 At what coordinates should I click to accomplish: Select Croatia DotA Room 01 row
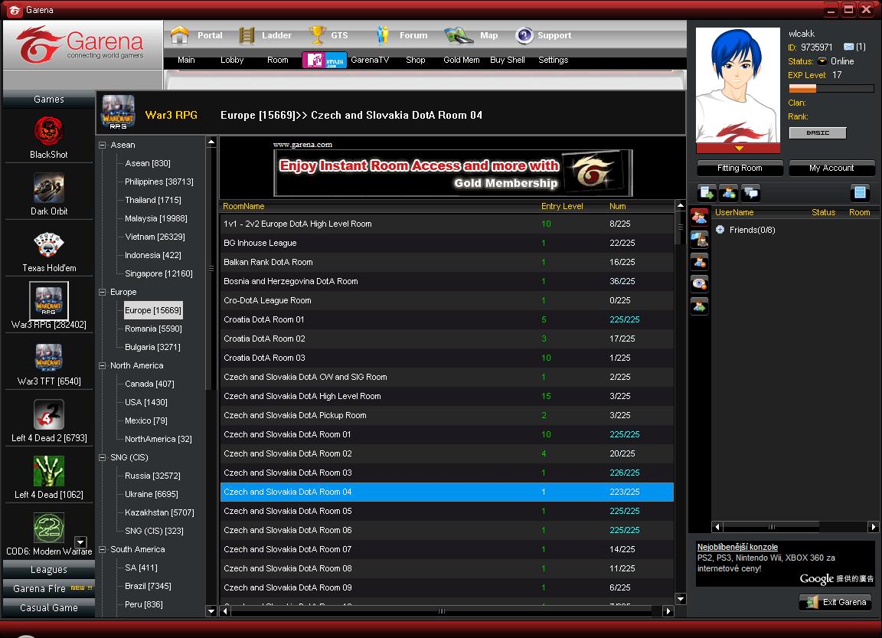[x=446, y=319]
